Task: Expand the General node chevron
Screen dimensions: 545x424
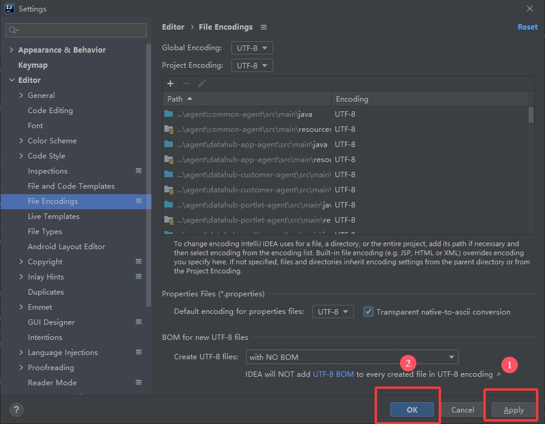Action: click(x=21, y=96)
